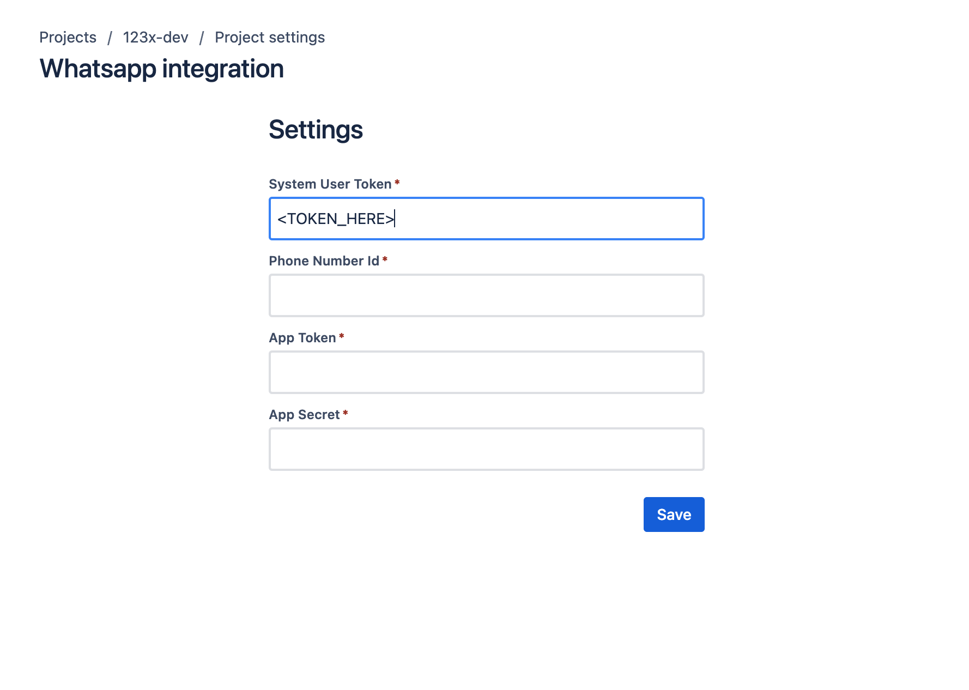Viewport: 969px width, 690px height.
Task: Click the App Secret input box
Action: coord(486,449)
